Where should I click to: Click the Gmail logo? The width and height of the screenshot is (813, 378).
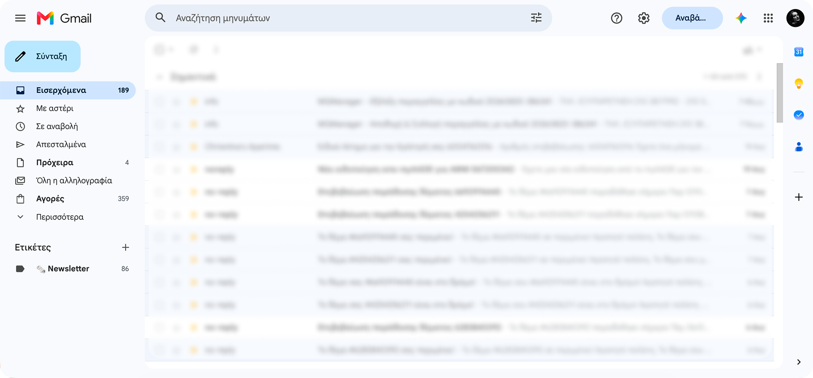(x=64, y=18)
